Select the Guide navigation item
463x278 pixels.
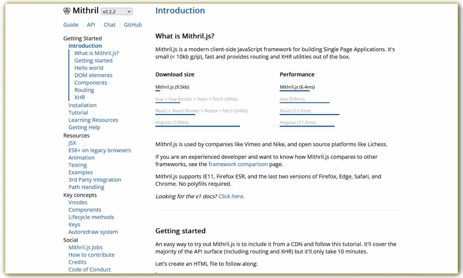[x=70, y=25]
